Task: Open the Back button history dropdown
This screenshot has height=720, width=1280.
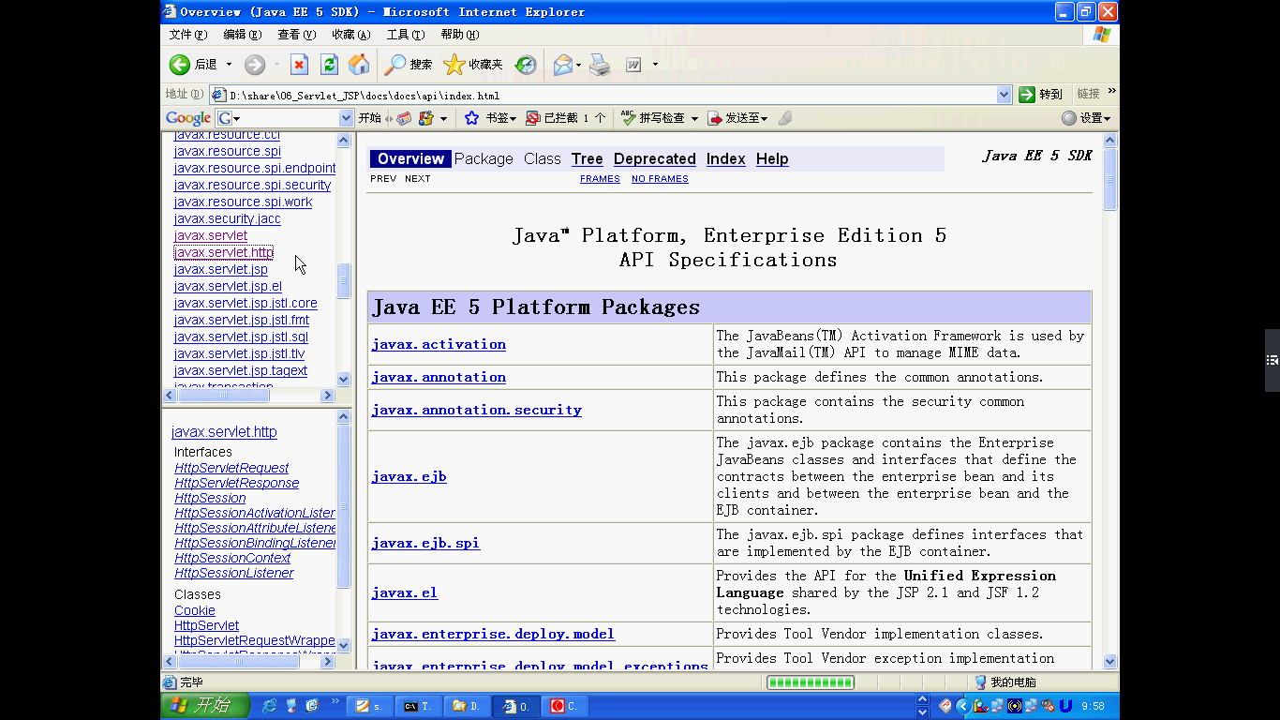Action: (x=229, y=65)
